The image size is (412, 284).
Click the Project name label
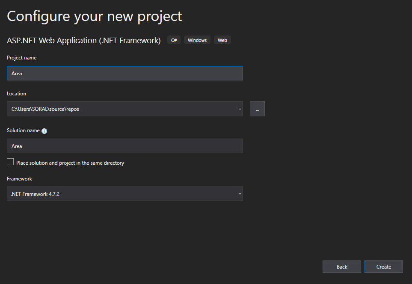pyautogui.click(x=21, y=58)
